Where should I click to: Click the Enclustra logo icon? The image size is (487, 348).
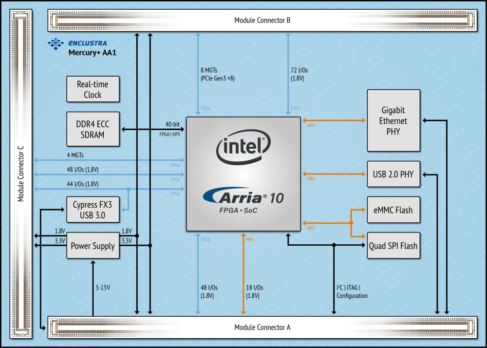(56, 44)
